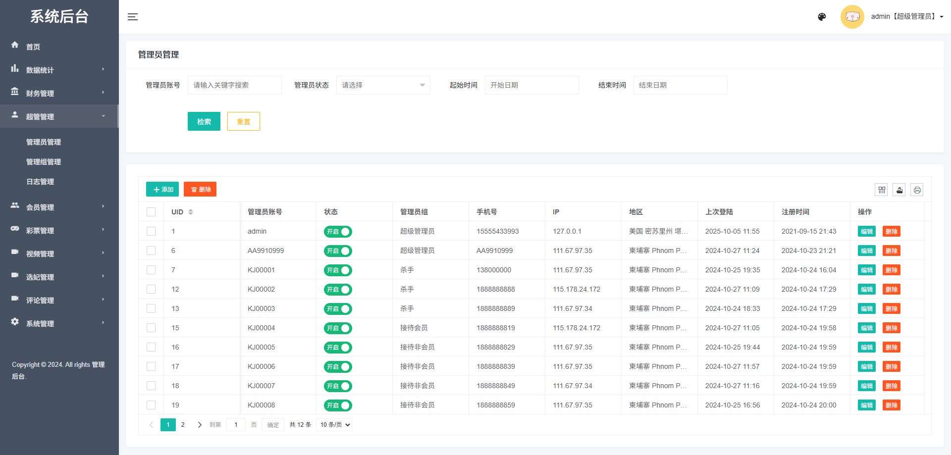Click the home icon for 首页
This screenshot has height=455, width=951.
coord(15,45)
